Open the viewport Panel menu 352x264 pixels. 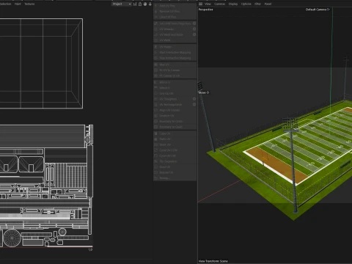click(268, 4)
